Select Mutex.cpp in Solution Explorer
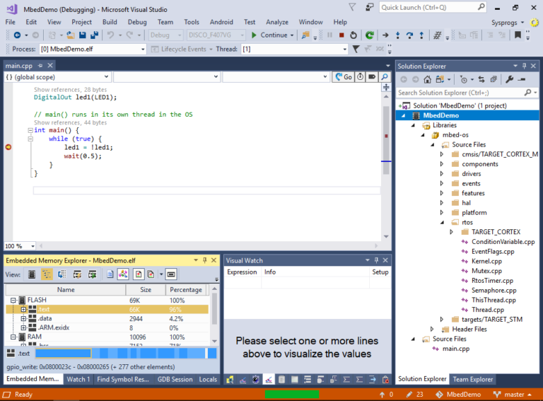This screenshot has height=401, width=543. [486, 271]
